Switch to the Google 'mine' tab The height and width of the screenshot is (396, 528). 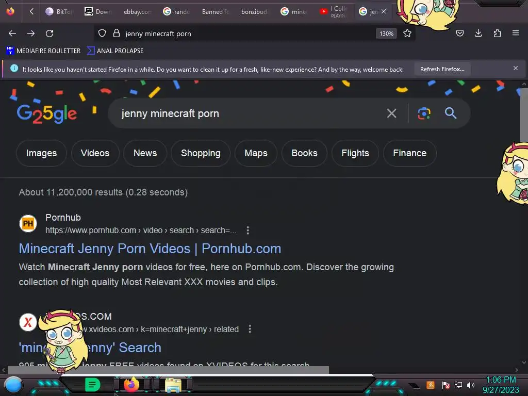click(x=293, y=11)
